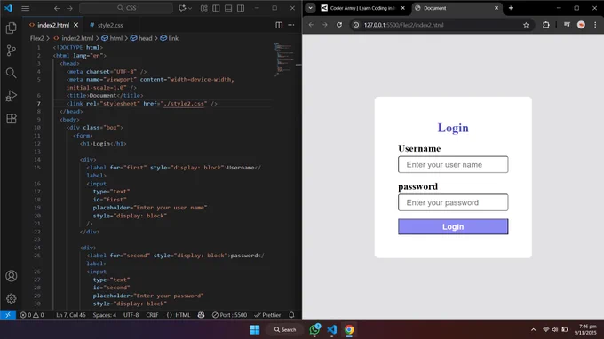Image resolution: width=604 pixels, height=339 pixels.
Task: Open Chrome tab search dropdown
Action: [310, 8]
